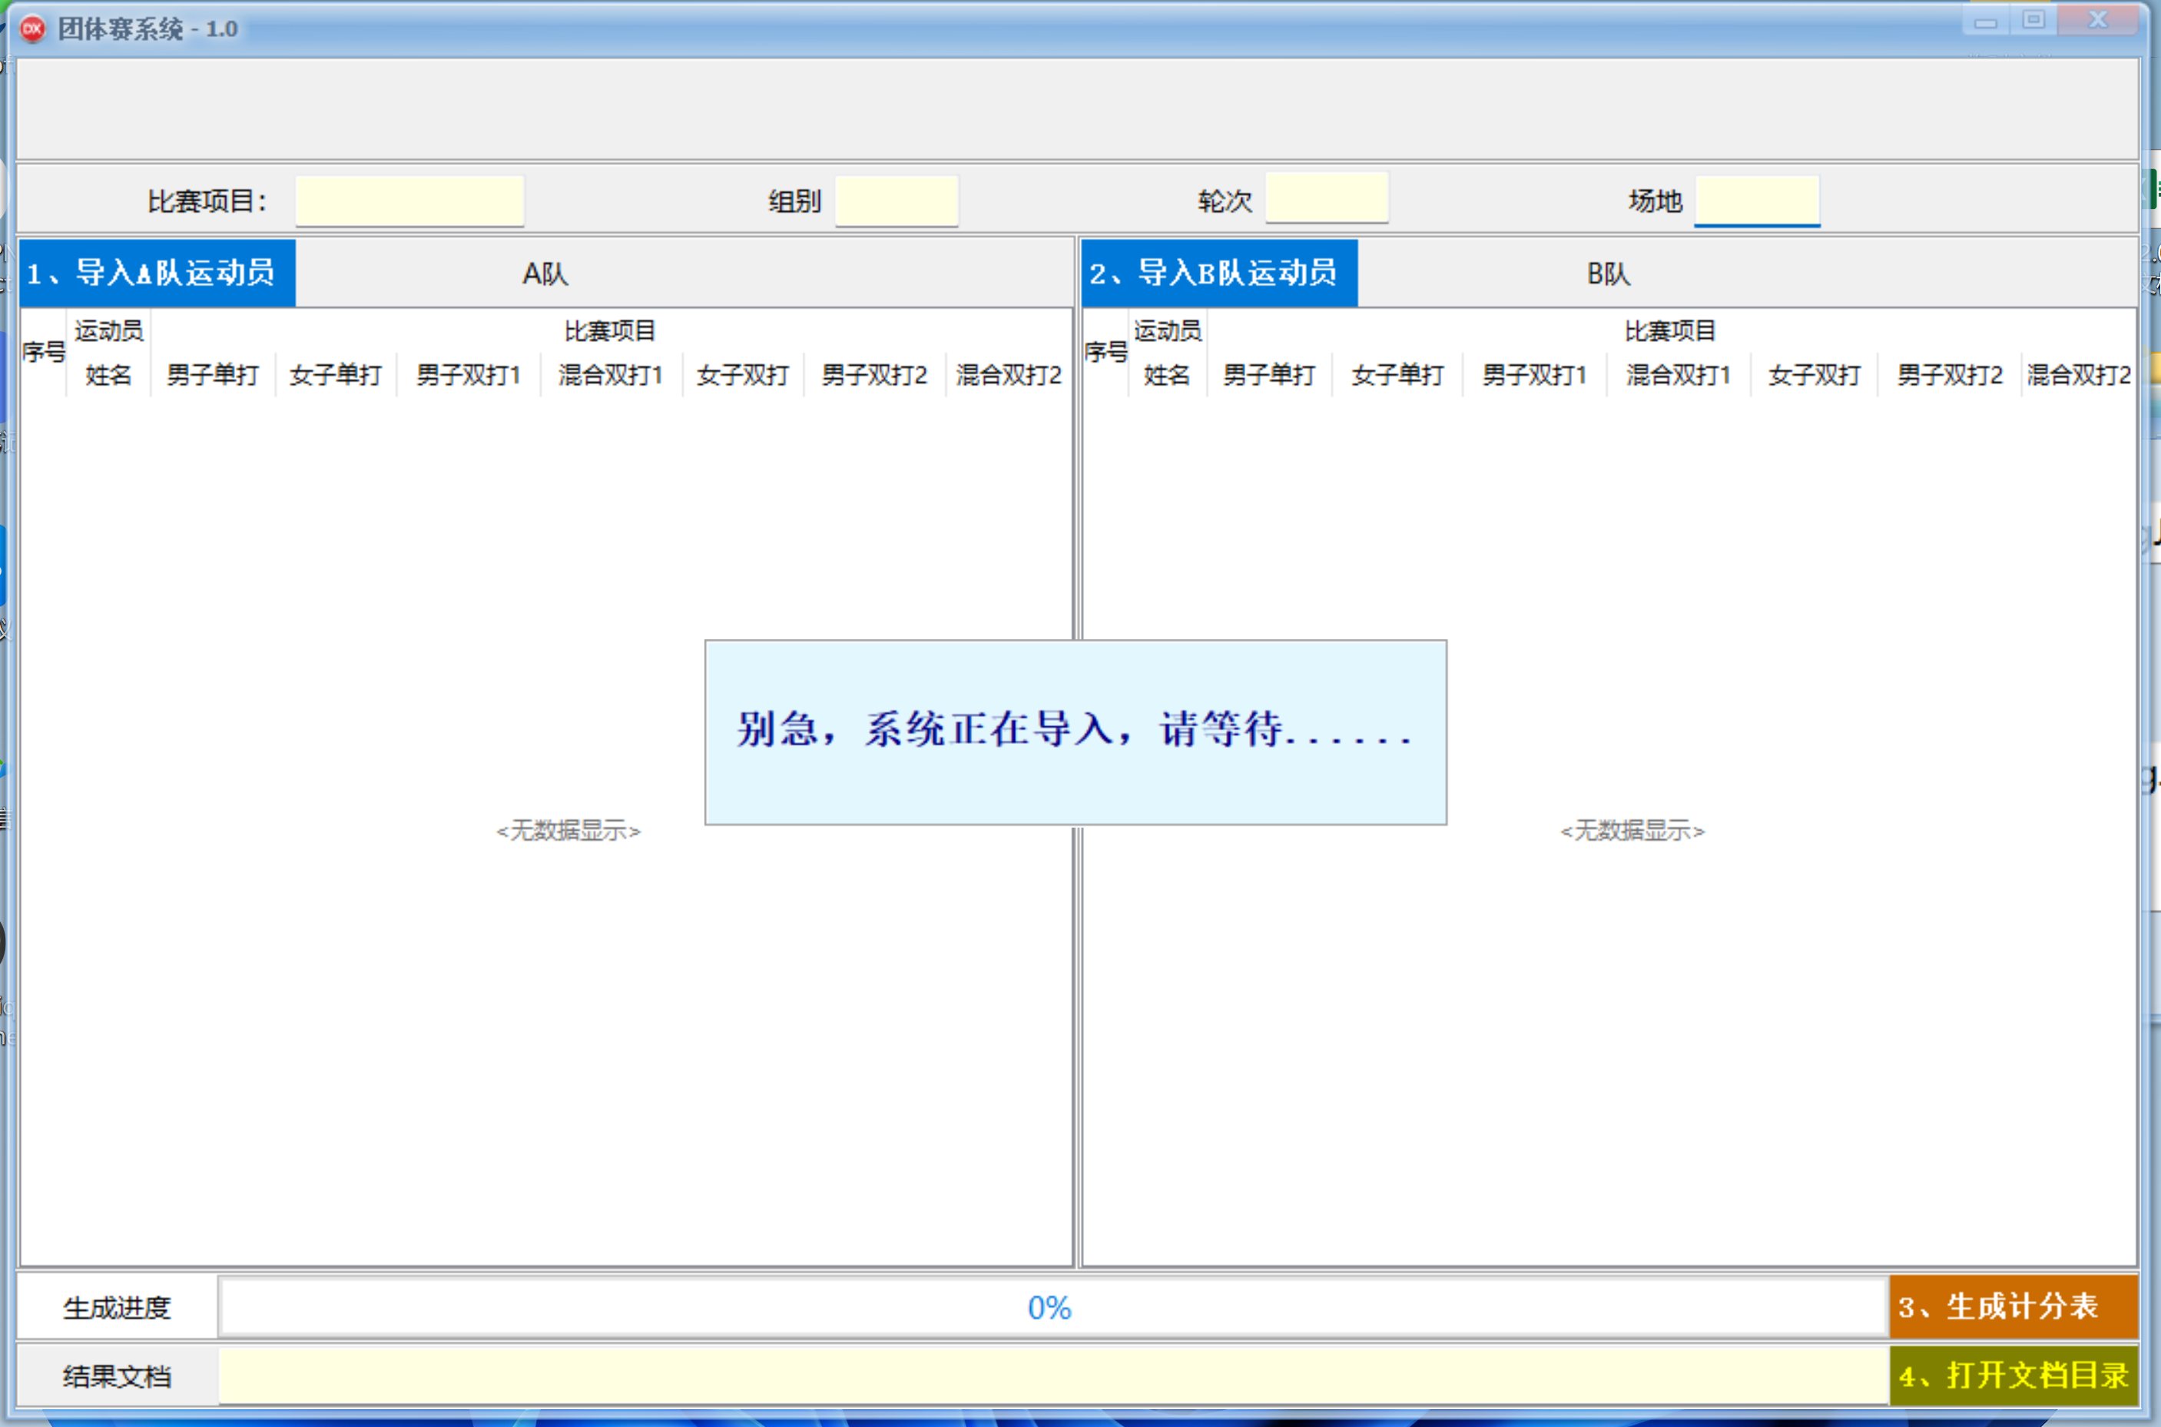Close the 团体赛系统 window
This screenshot has height=1427, width=2161.
(2098, 20)
